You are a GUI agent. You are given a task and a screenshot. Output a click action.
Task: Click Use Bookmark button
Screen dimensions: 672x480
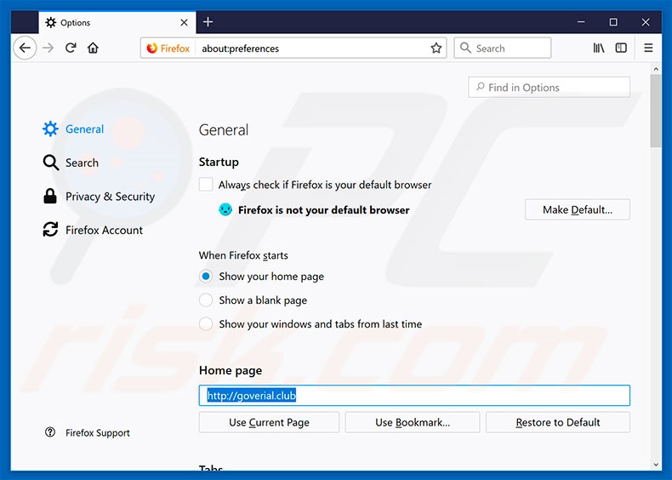(413, 422)
